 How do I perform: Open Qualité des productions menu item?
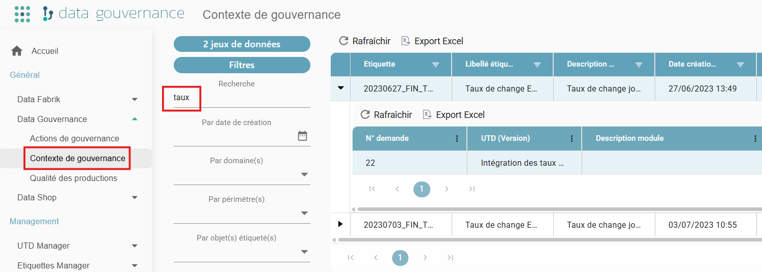[x=74, y=178]
